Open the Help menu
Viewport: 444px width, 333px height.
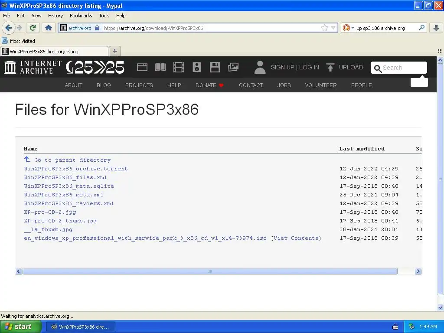pyautogui.click(x=121, y=16)
